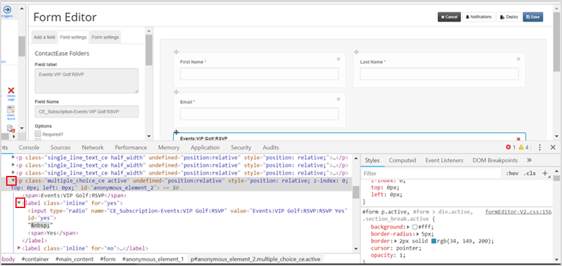Toggle the Required? checkbox
562x266 pixels.
[x=38, y=134]
